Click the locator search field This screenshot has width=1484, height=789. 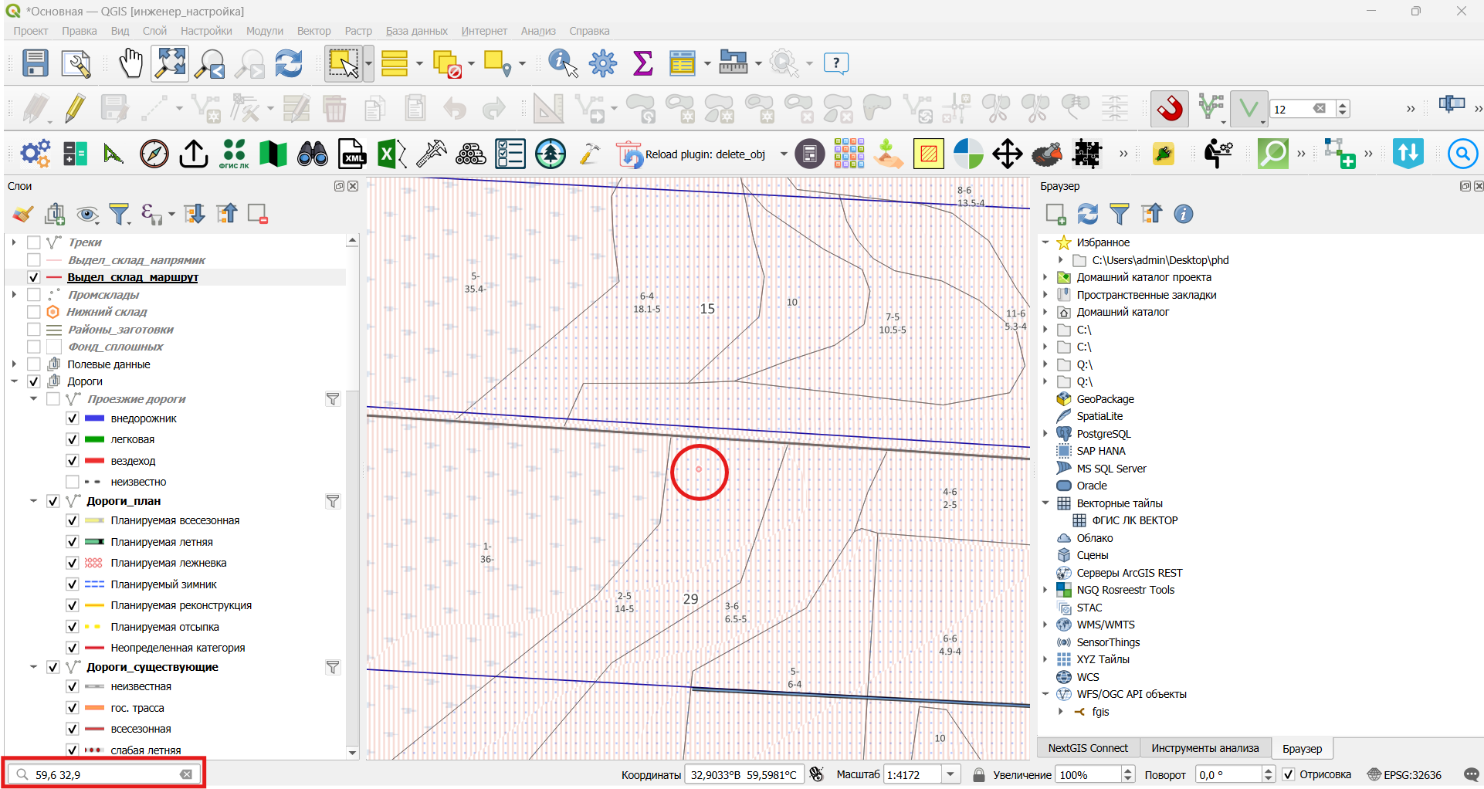[x=104, y=774]
